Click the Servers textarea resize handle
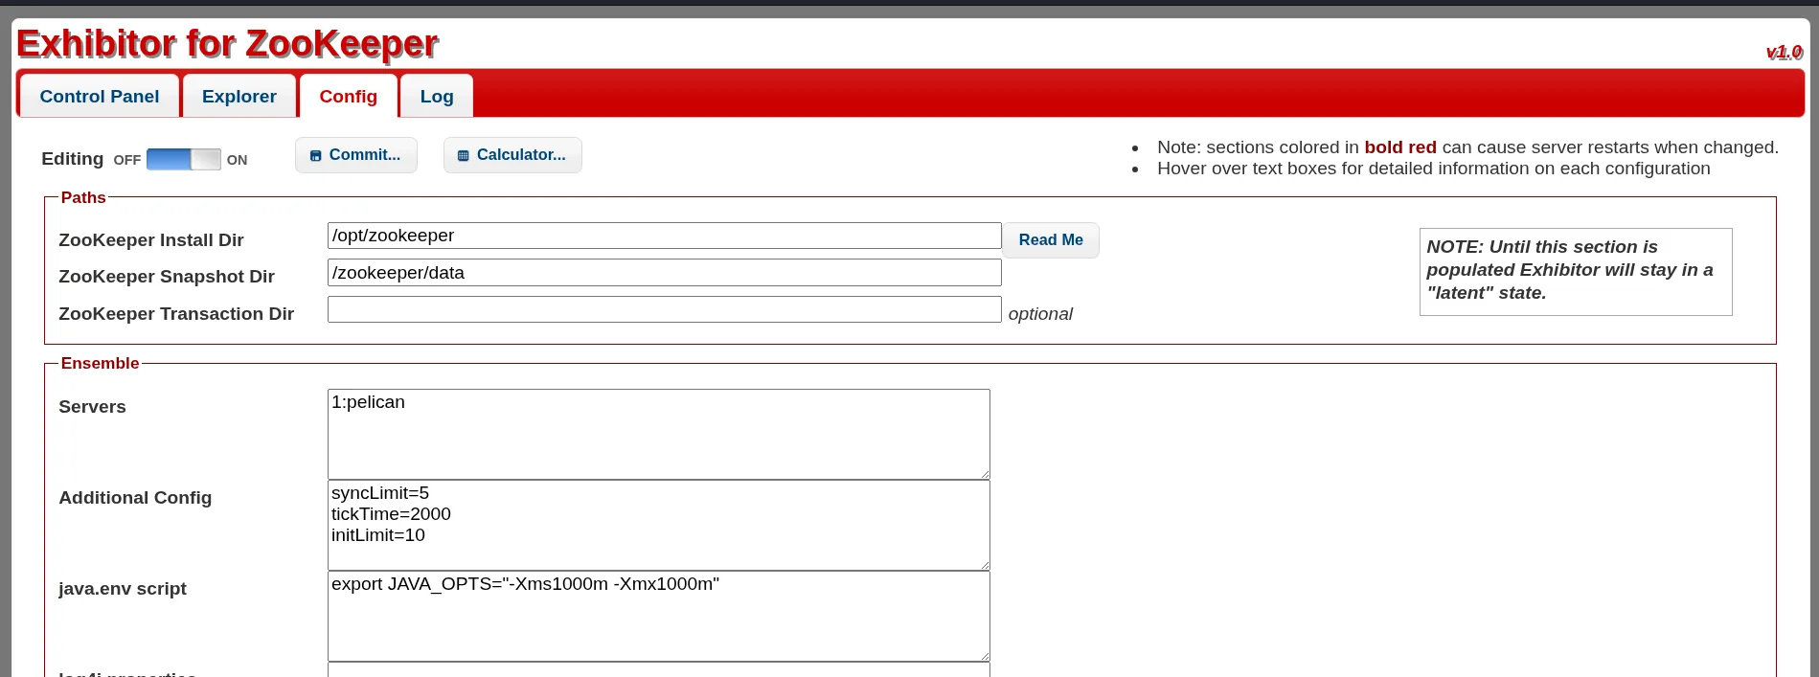 [984, 473]
